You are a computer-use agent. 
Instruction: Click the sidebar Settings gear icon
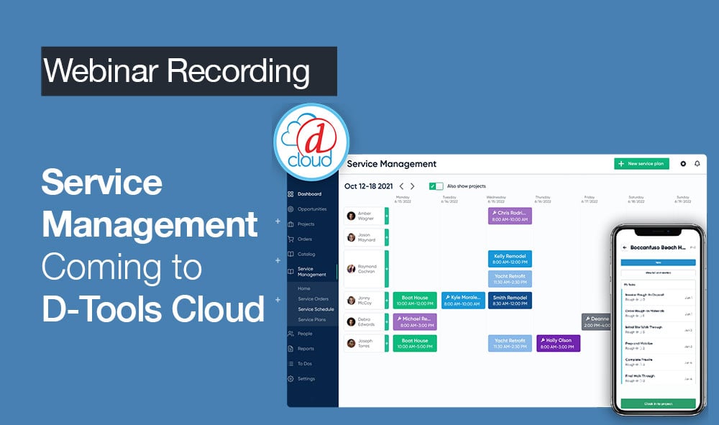pyautogui.click(x=290, y=379)
